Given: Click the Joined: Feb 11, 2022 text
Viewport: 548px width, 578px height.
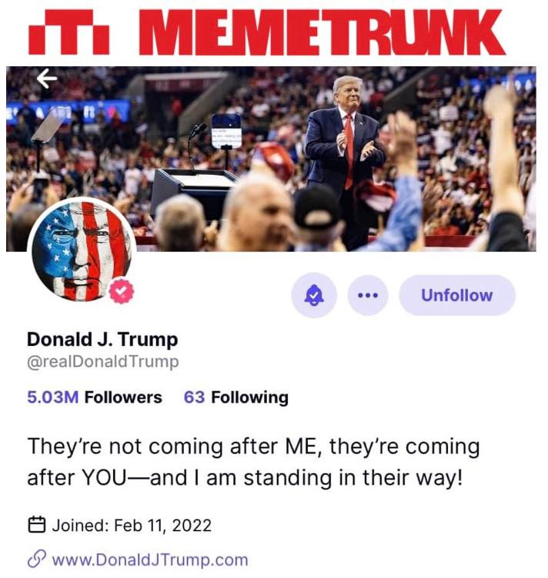Looking at the screenshot, I should point(132,526).
